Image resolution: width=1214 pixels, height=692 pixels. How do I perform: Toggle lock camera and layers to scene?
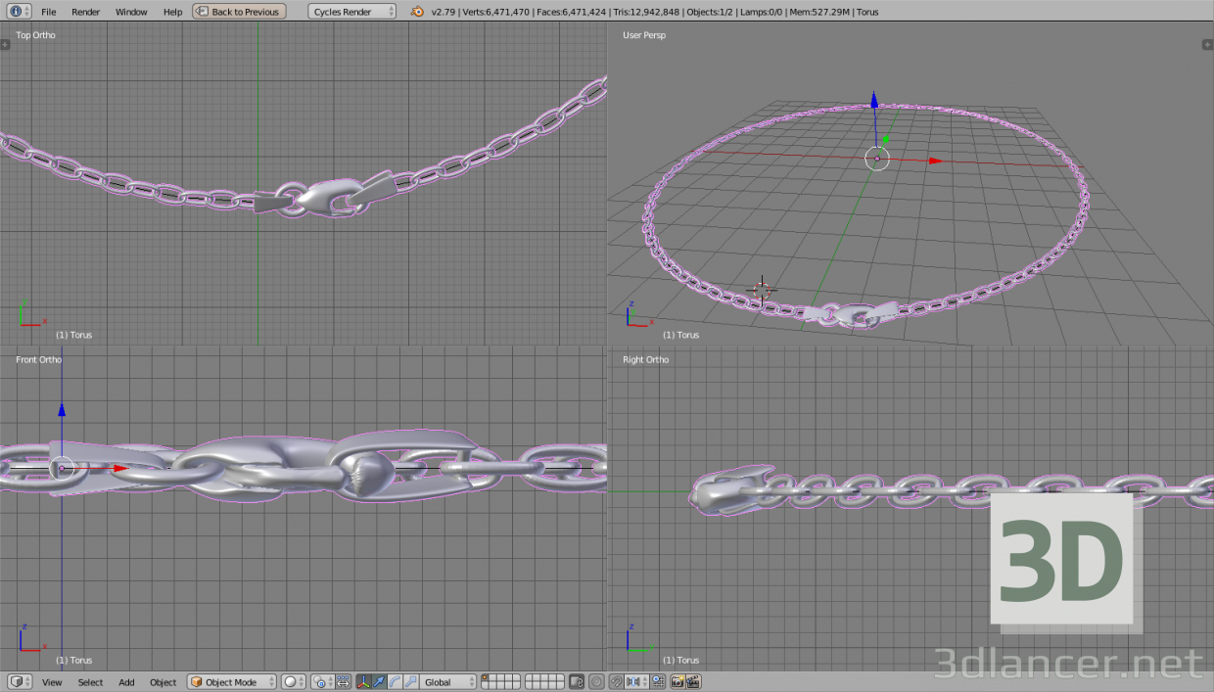click(x=576, y=681)
